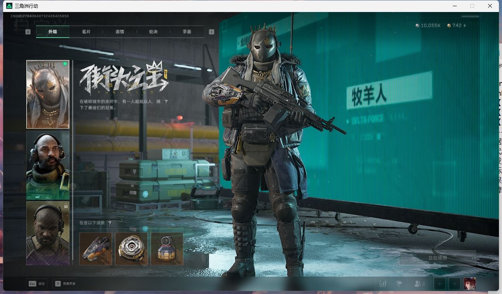This screenshot has width=502, height=294.
Task: Click the second + teammate invite slot
Action: (454, 284)
